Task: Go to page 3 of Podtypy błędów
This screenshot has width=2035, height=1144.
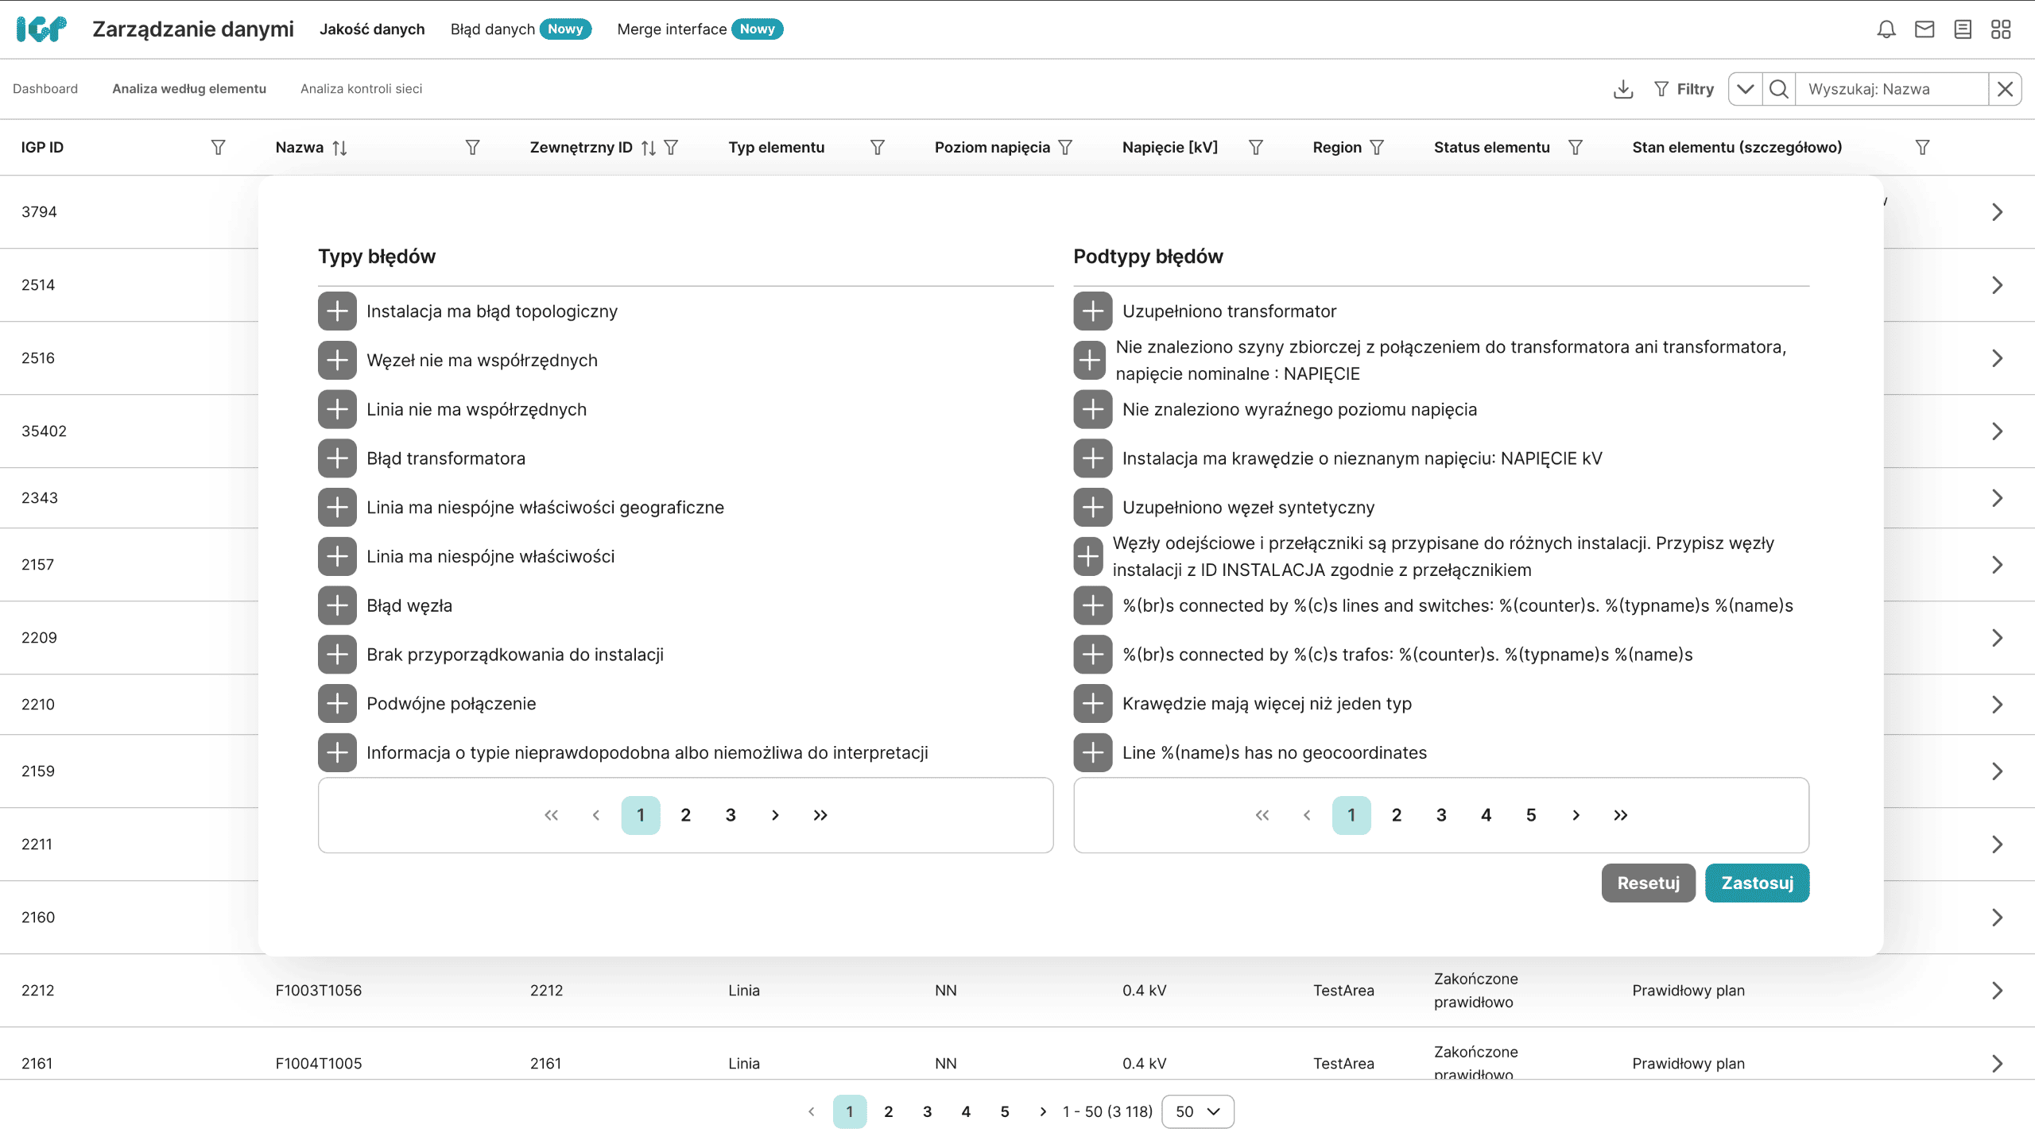Action: pyautogui.click(x=1440, y=815)
